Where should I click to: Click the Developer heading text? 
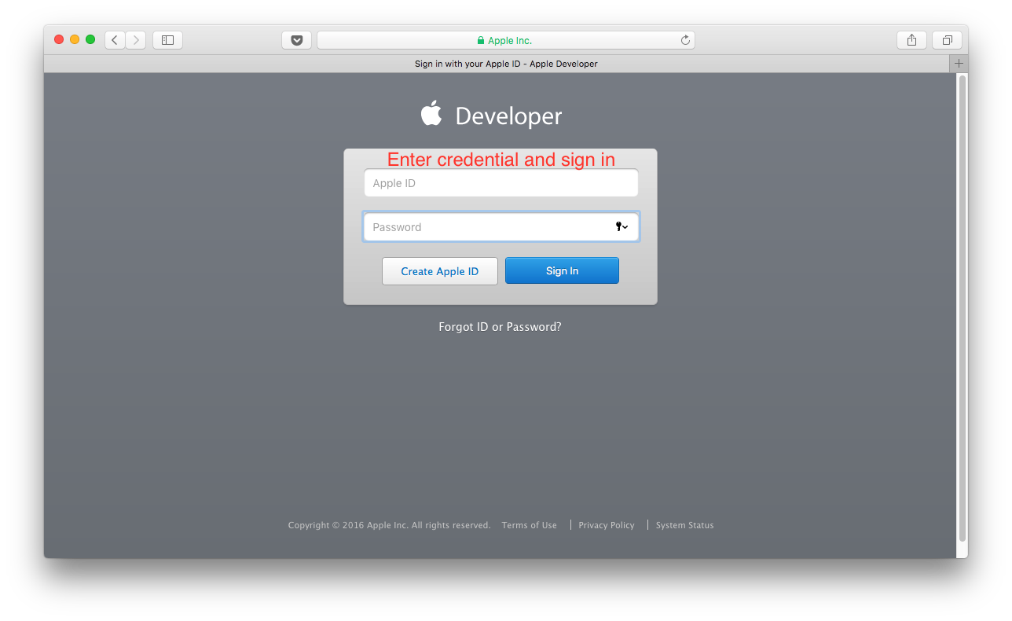pos(508,116)
